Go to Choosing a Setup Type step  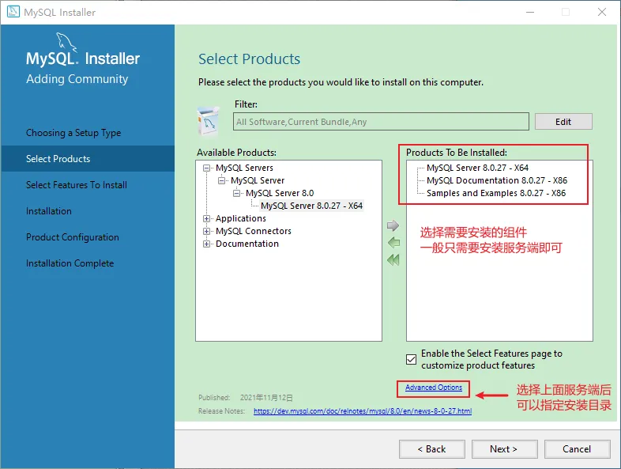73,133
